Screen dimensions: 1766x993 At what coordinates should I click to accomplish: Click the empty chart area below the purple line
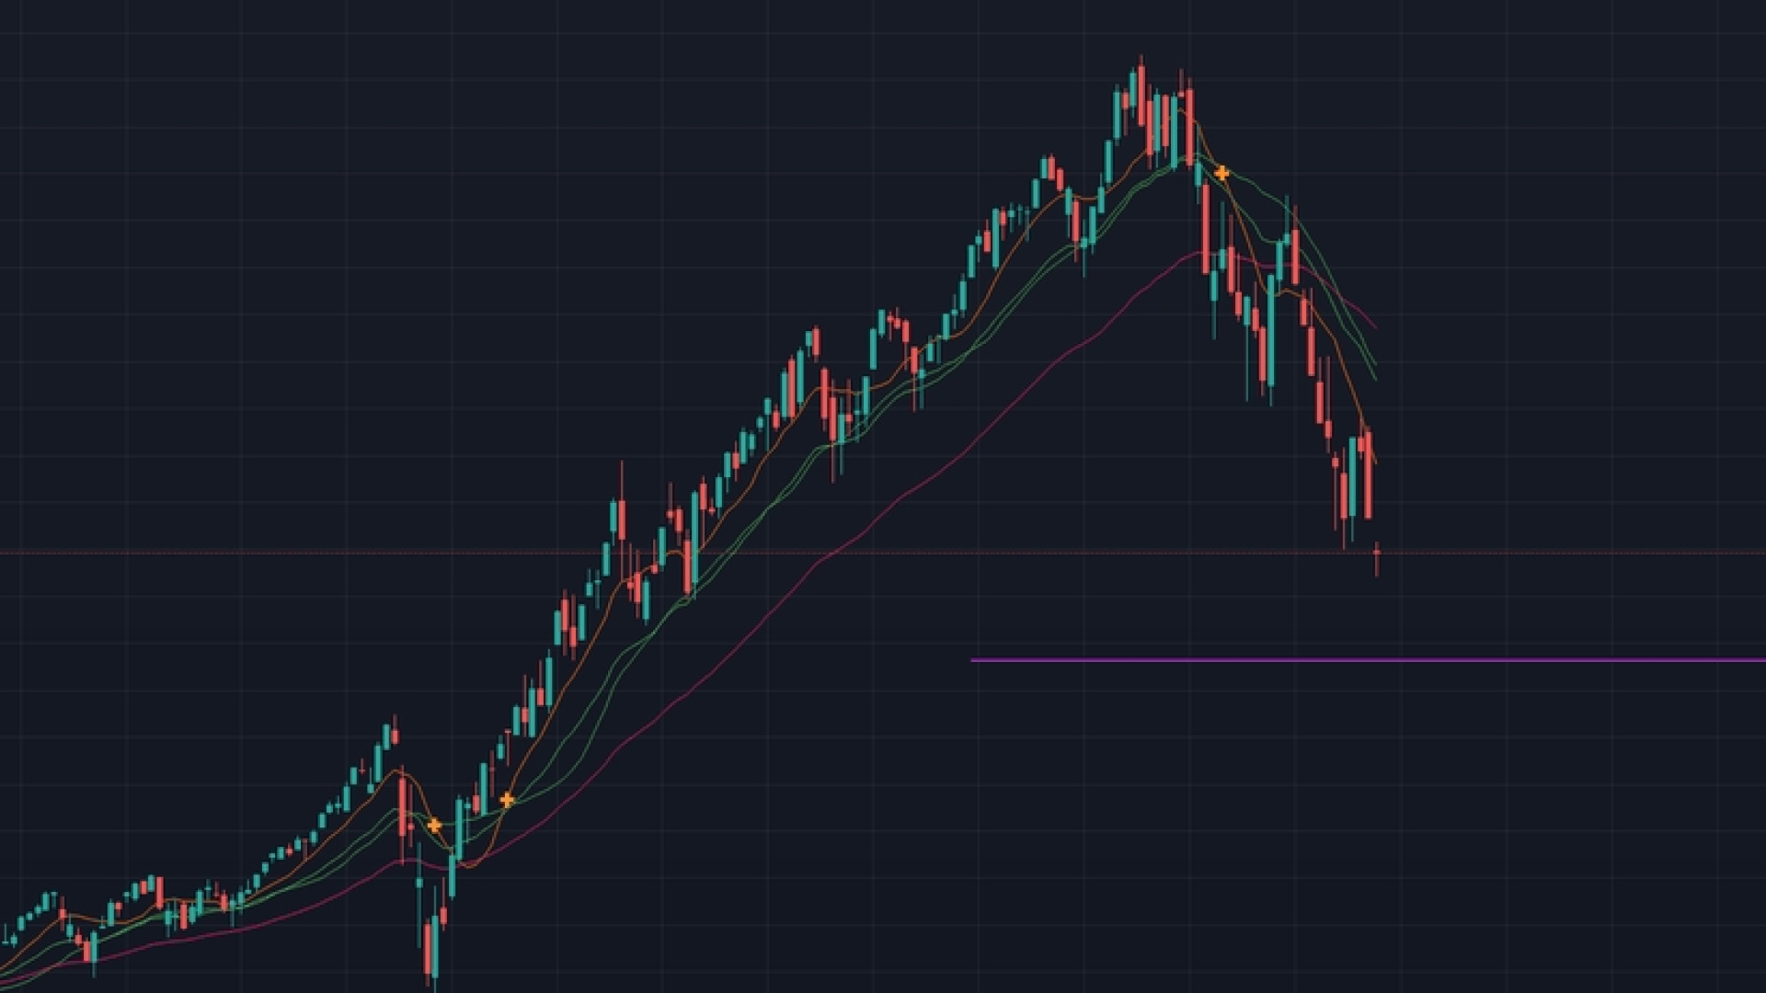[x=1288, y=827]
